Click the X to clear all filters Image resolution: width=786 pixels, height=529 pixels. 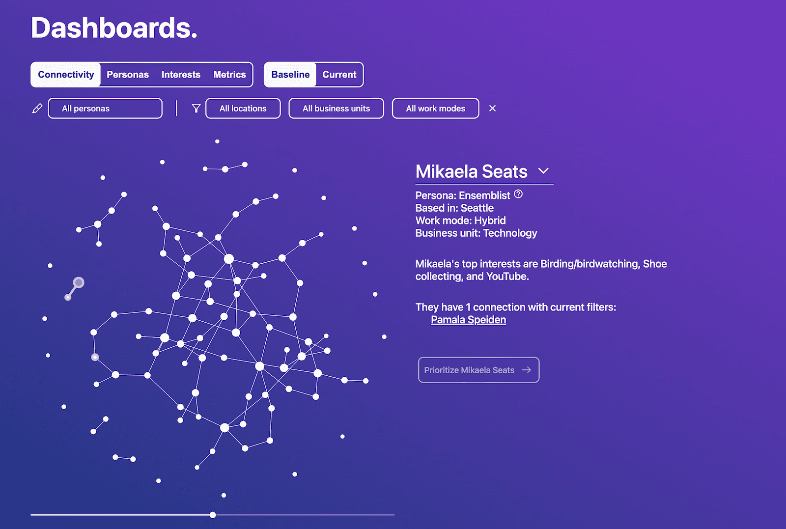pos(492,108)
